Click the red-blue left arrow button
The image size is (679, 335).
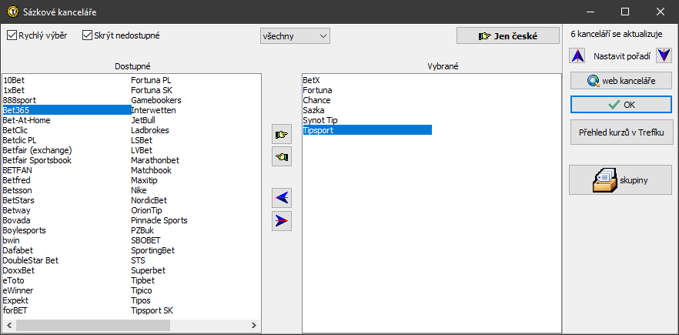(283, 198)
